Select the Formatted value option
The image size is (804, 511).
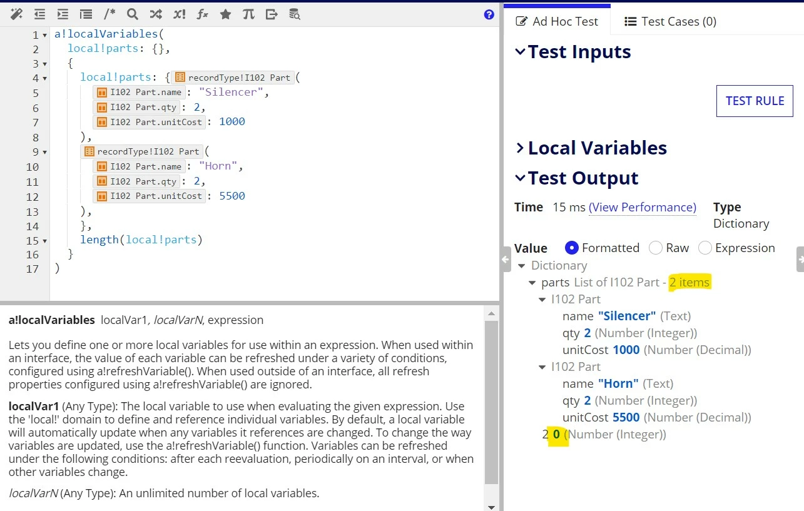(x=571, y=248)
